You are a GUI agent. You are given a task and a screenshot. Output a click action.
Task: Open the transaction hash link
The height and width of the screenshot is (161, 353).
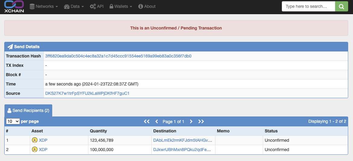118,56
